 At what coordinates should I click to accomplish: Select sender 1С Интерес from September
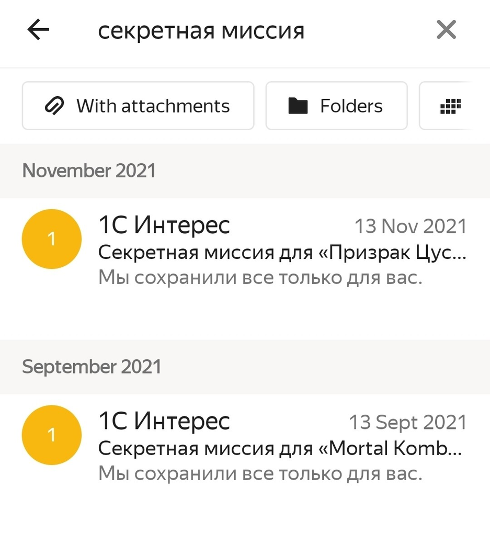point(164,421)
